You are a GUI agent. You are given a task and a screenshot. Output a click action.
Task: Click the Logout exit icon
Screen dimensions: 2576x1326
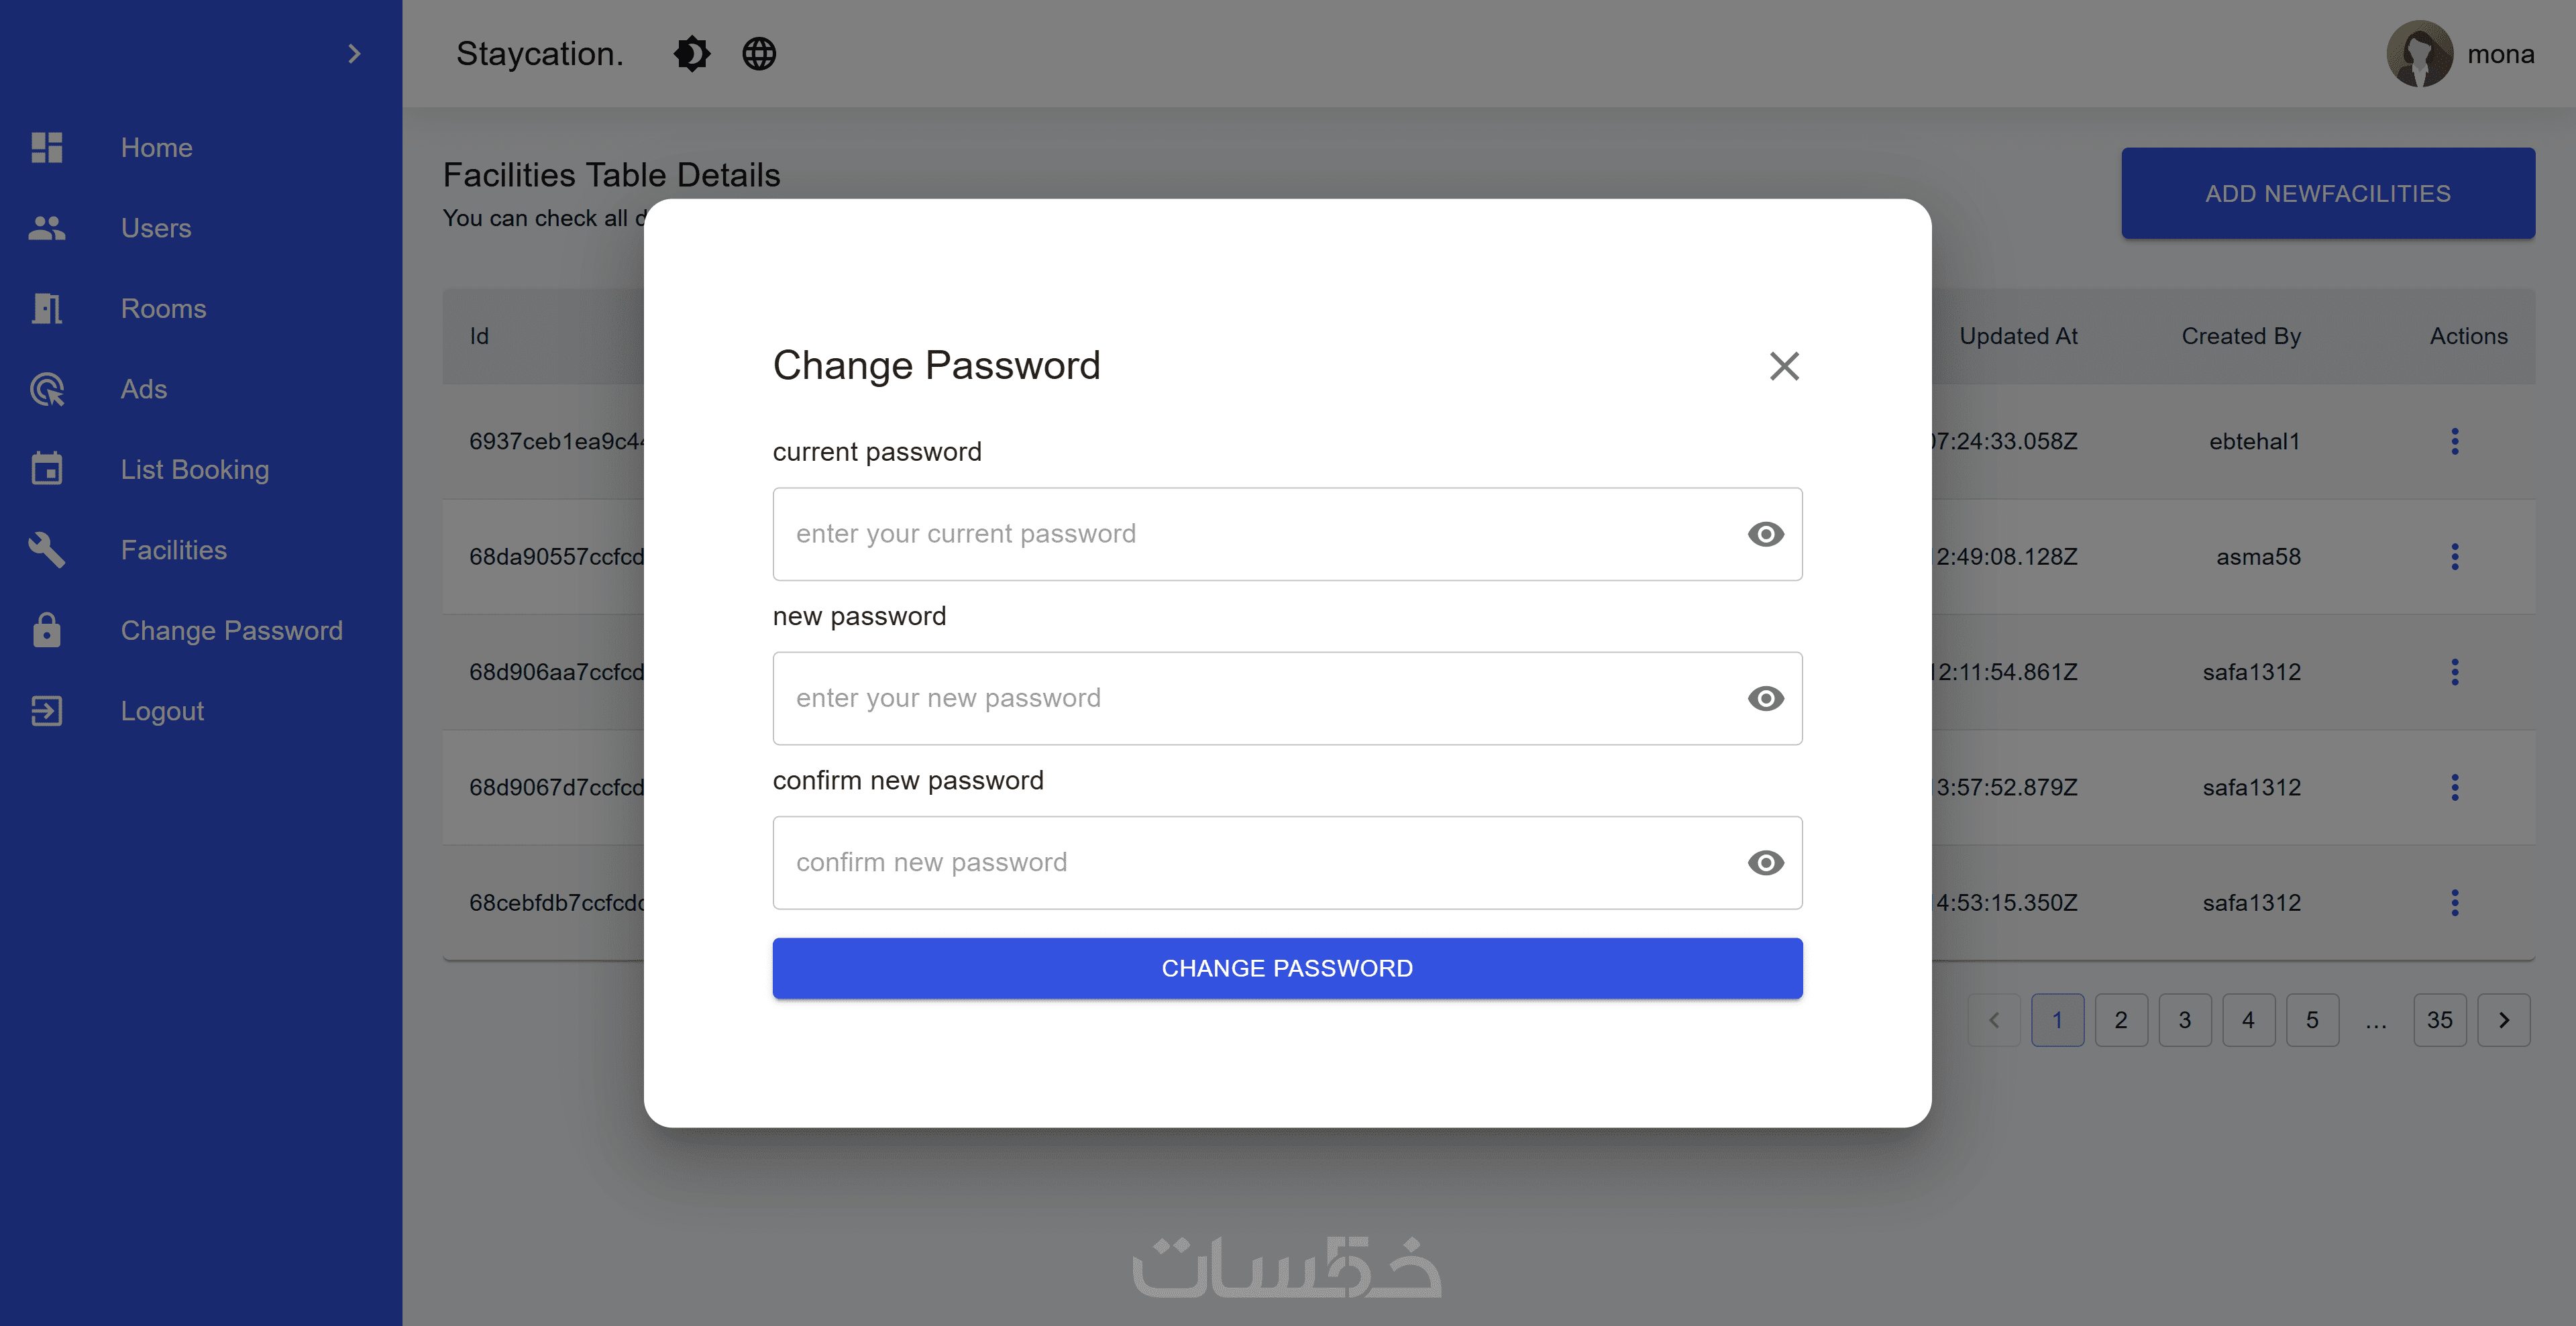pos(47,711)
